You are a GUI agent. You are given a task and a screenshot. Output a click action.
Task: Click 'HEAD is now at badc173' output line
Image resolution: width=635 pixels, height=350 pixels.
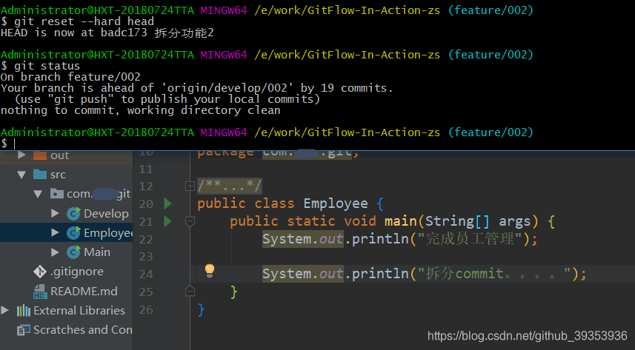click(x=107, y=33)
